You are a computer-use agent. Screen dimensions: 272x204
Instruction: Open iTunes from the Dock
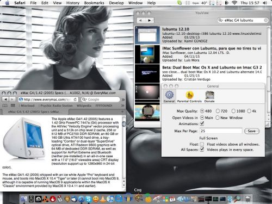pos(110,199)
